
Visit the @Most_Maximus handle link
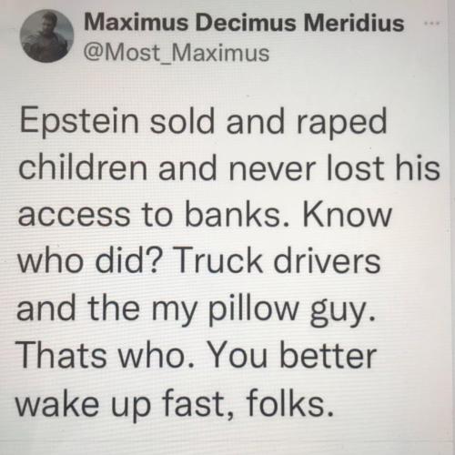(177, 54)
